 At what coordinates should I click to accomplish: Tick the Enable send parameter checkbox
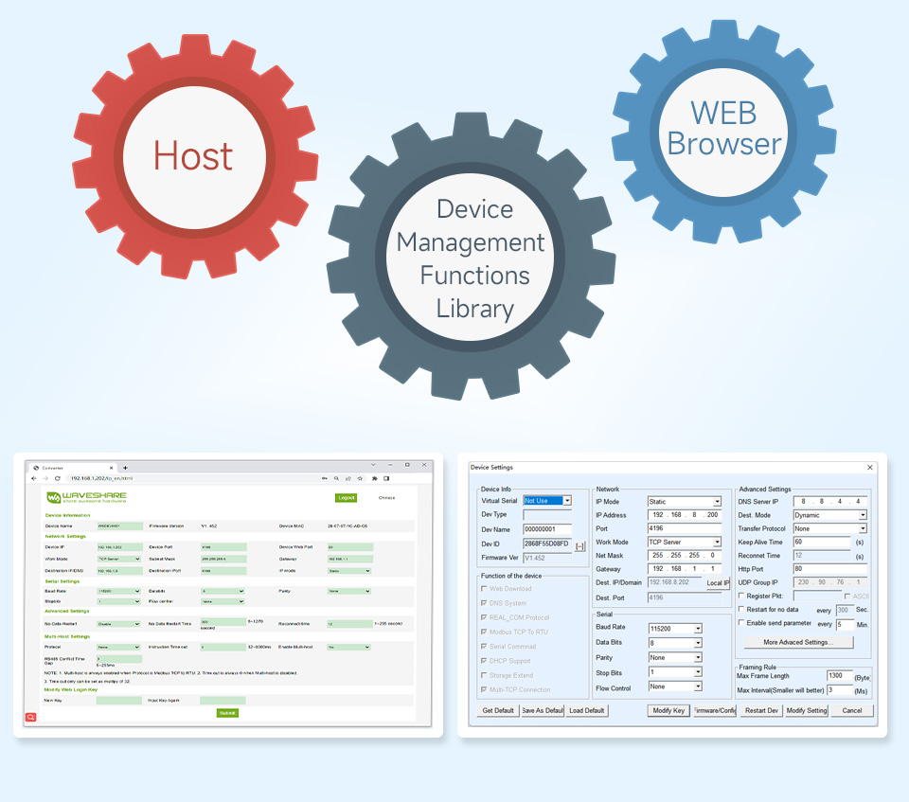[740, 622]
